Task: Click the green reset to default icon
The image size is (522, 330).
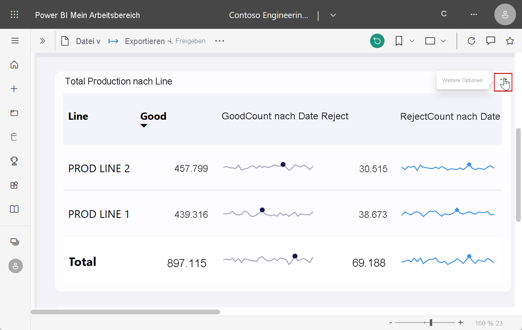Action: (377, 41)
